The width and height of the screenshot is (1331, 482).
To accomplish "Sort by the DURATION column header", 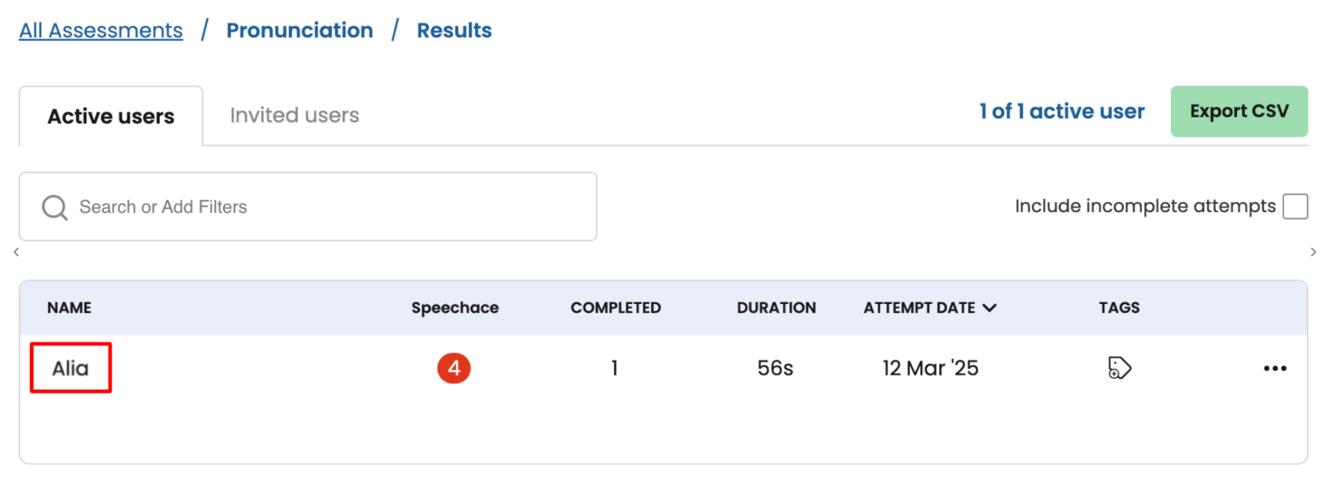I will click(x=776, y=308).
